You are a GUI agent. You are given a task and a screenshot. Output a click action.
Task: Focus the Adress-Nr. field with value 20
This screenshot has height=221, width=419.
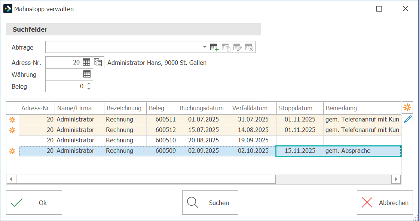coord(64,63)
